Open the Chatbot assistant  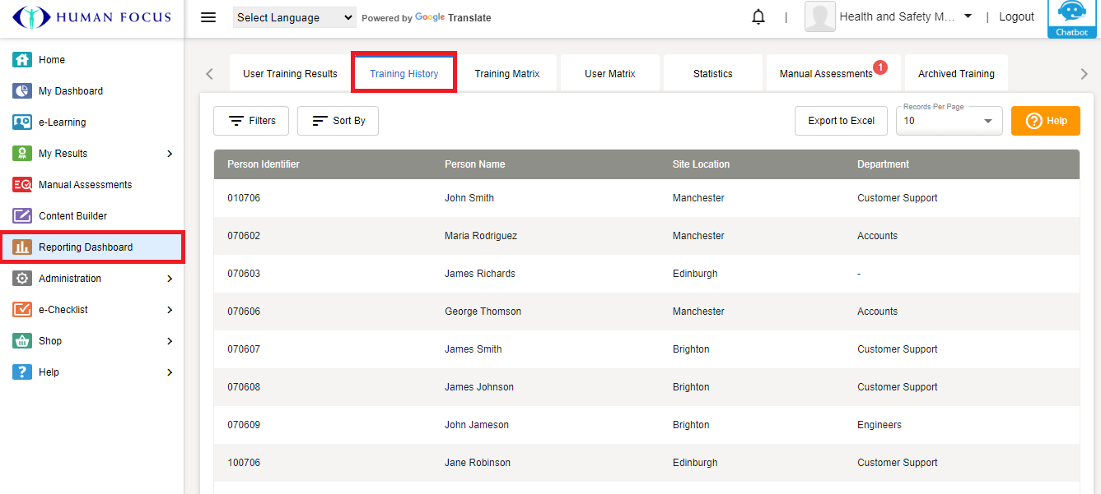[x=1071, y=18]
